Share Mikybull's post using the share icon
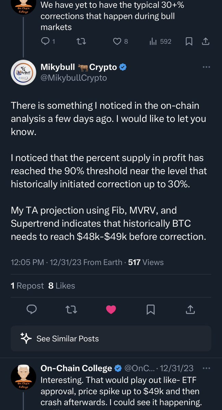This screenshot has width=222, height=410. (x=190, y=310)
